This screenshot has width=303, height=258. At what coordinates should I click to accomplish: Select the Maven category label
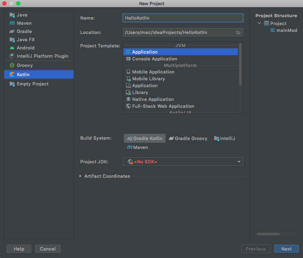tap(24, 23)
